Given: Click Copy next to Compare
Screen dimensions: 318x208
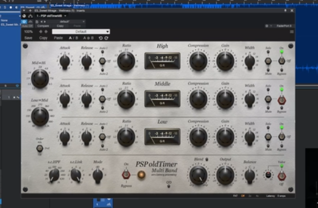Looking at the screenshot, I should pyautogui.click(x=60, y=26).
